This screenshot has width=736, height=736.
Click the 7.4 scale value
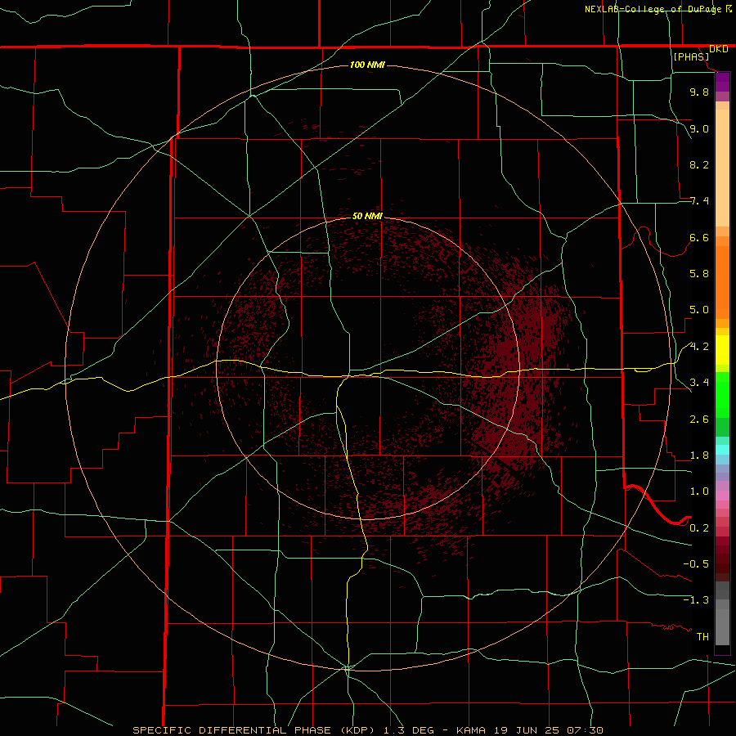click(699, 201)
